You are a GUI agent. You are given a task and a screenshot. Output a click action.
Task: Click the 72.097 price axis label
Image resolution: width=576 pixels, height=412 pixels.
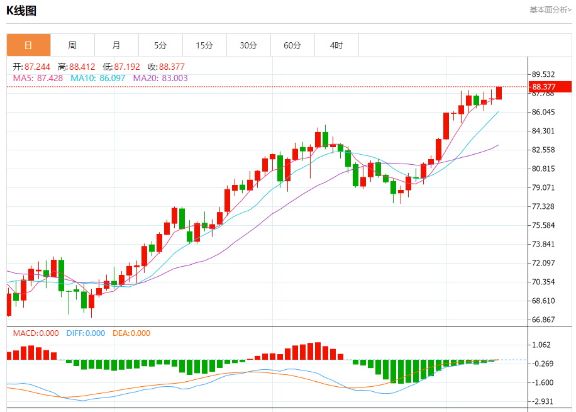tap(543, 263)
